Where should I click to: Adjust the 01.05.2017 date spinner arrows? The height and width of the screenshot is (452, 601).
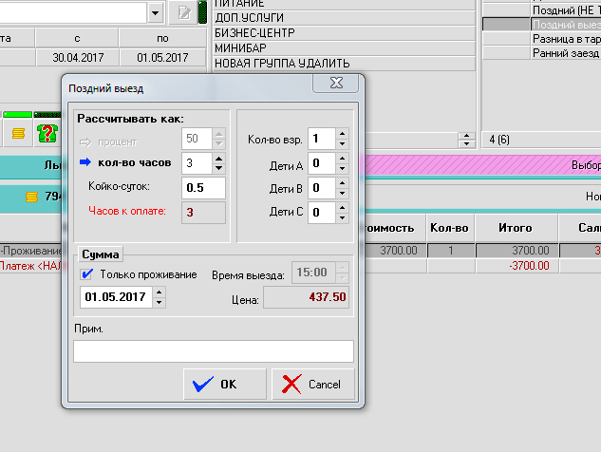pos(159,297)
